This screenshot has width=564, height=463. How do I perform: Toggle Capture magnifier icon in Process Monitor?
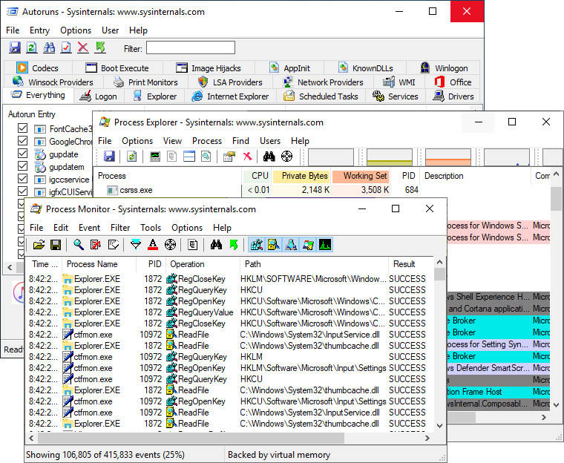tap(79, 245)
